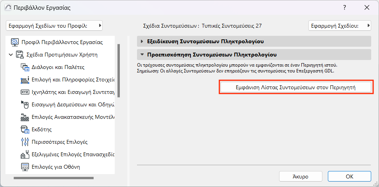Click the XYZ Tracker and Coordinate Input icon
This screenshot has height=187, width=379.
[x=25, y=92]
